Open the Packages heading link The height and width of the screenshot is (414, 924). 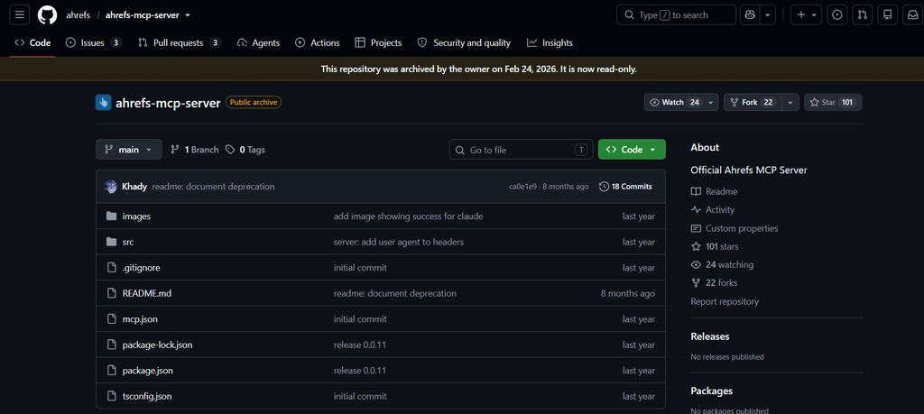[712, 391]
